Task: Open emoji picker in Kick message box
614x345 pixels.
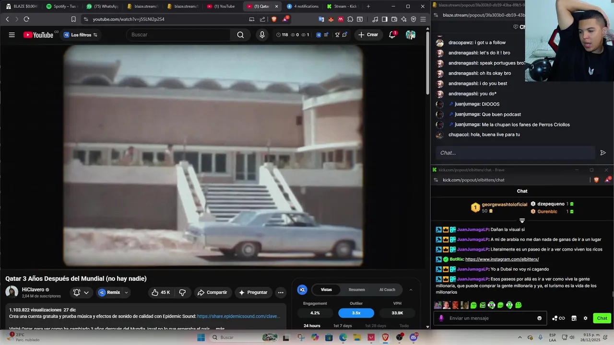Action: 539,318
